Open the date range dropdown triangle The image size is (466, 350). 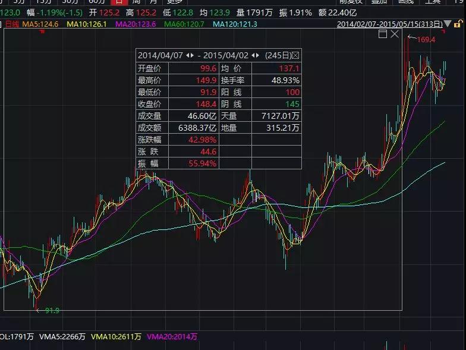click(448, 24)
